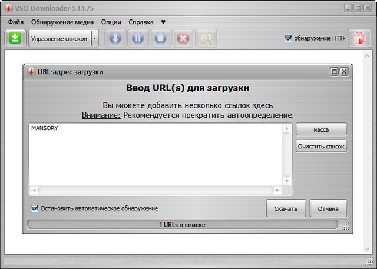Open the Управление списком button
The image size is (377, 269).
[x=60, y=38]
